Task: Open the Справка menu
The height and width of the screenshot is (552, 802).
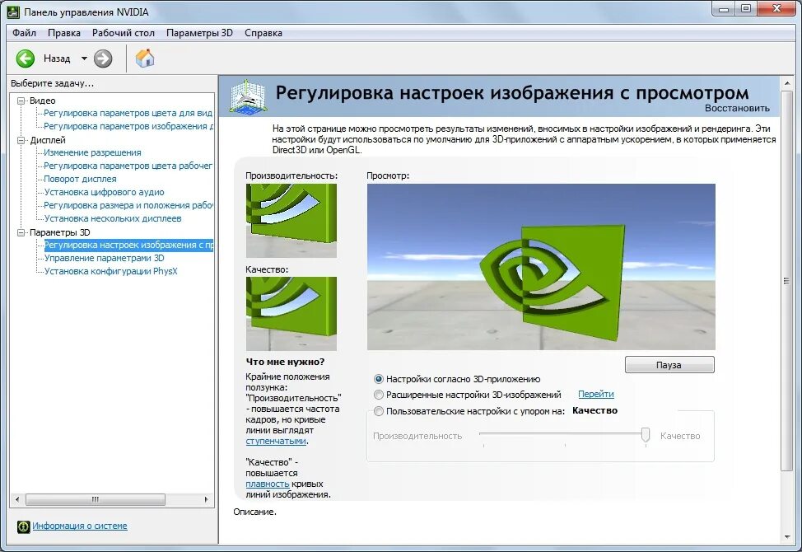Action: pyautogui.click(x=263, y=33)
